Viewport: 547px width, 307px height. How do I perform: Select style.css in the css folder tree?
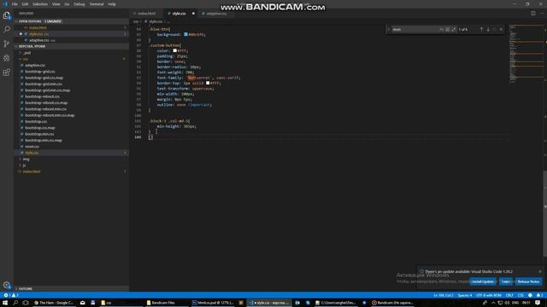pyautogui.click(x=32, y=153)
